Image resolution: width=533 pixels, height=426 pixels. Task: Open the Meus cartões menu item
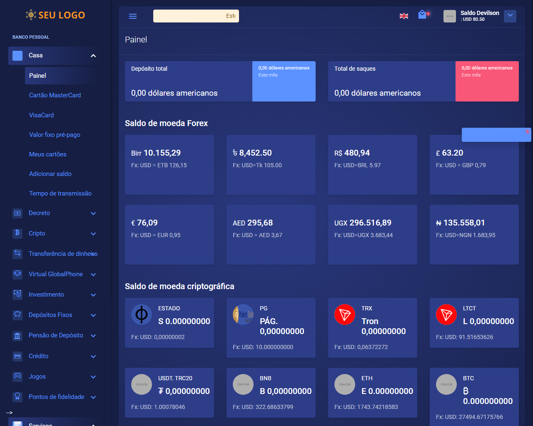pyautogui.click(x=48, y=154)
